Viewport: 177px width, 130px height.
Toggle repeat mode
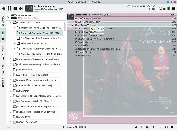(136, 127)
